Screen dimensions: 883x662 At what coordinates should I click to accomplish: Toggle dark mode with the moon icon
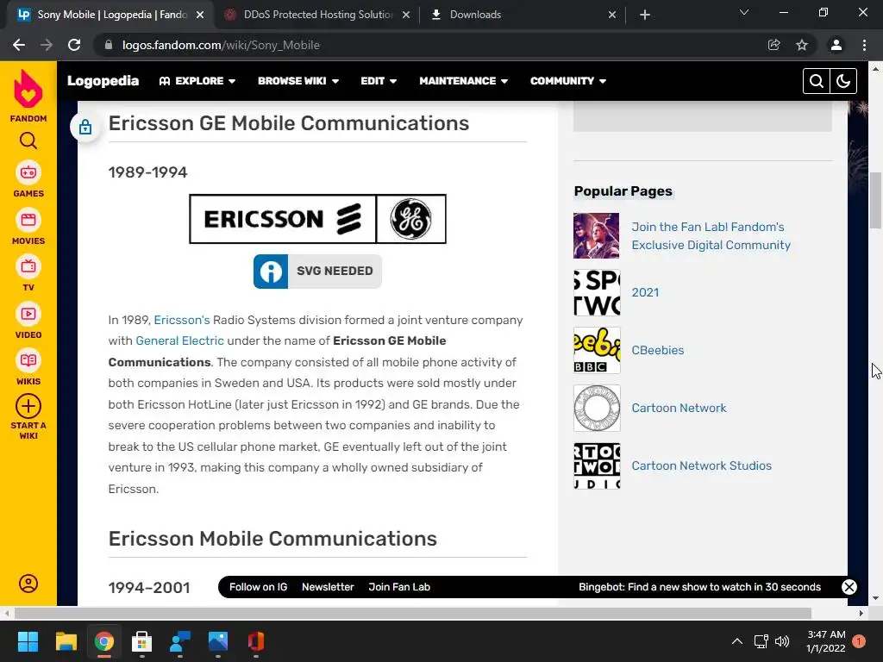(x=843, y=81)
